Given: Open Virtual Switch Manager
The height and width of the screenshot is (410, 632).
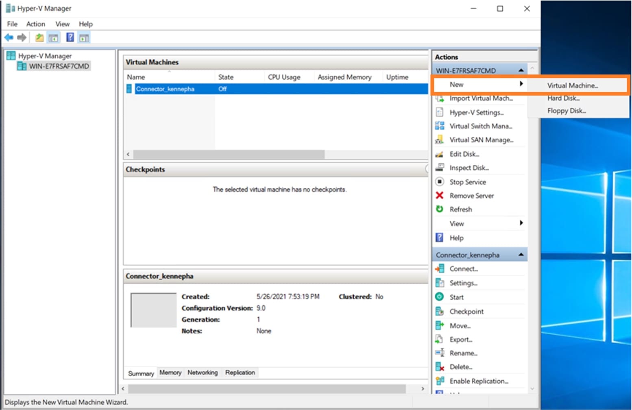Looking at the screenshot, I should coord(481,126).
